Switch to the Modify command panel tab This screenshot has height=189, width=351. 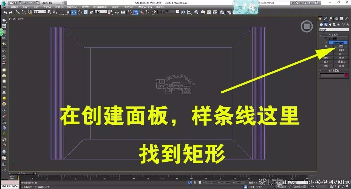pyautogui.click(x=325, y=19)
